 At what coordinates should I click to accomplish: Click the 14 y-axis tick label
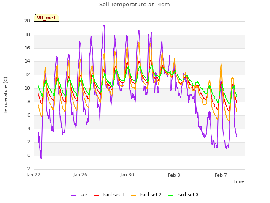tap(27, 61)
